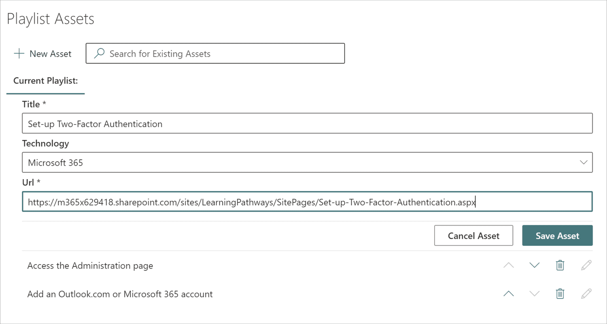
Task: Open the pencil edit icon for the Outlook.com account asset
Action: (x=586, y=294)
